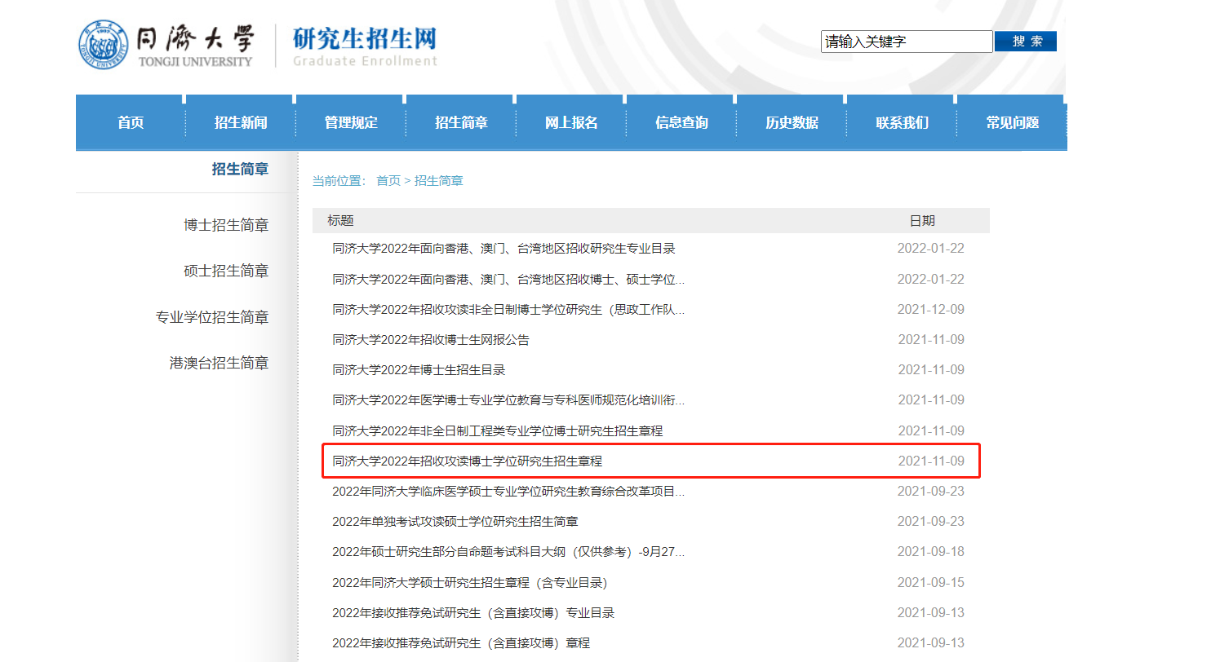Click the 招生简章 sidebar heading
This screenshot has height=662, width=1211.
click(x=240, y=170)
